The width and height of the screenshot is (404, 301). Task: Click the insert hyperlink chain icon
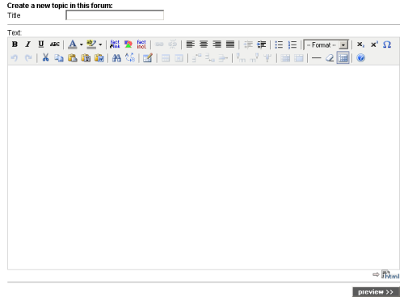tap(159, 45)
